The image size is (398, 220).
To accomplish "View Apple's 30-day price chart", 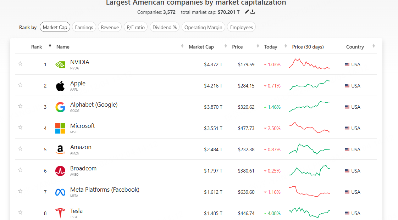I will 309,85.
